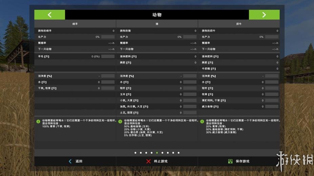Click the pig 生产力 productivity bar
The image size is (314, 176).
(x=190, y=37)
